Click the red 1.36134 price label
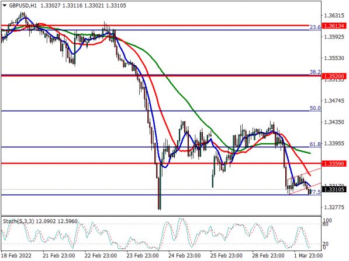The width and height of the screenshot is (349, 261). pyautogui.click(x=334, y=26)
